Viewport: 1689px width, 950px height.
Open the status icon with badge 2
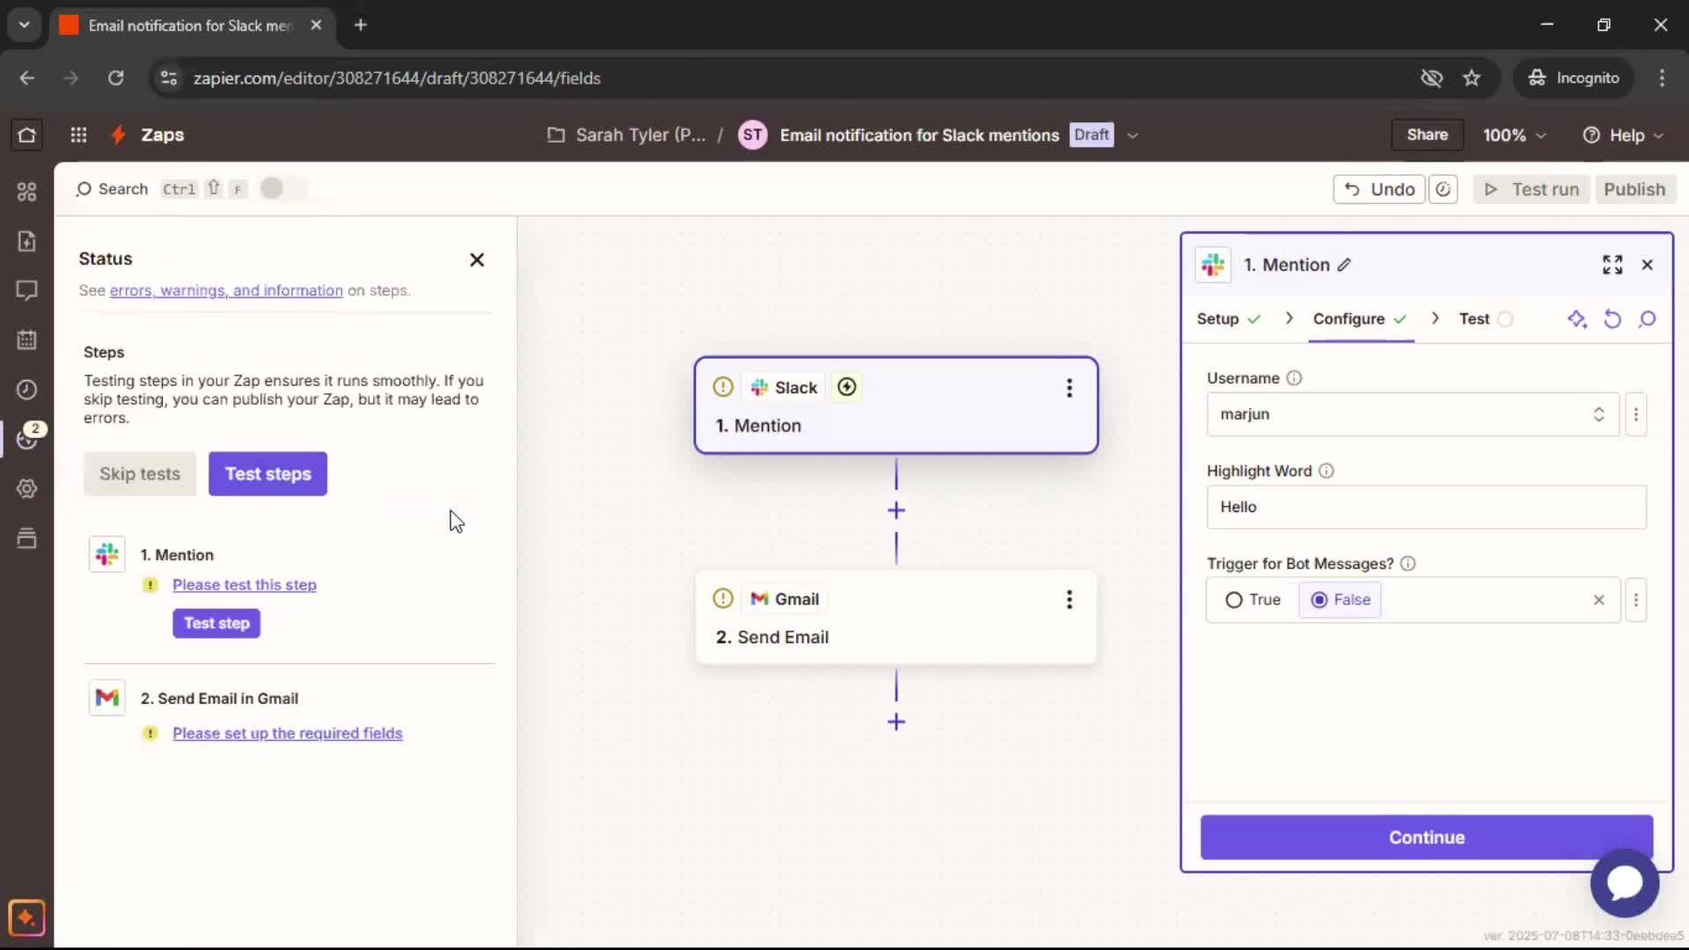click(x=28, y=437)
